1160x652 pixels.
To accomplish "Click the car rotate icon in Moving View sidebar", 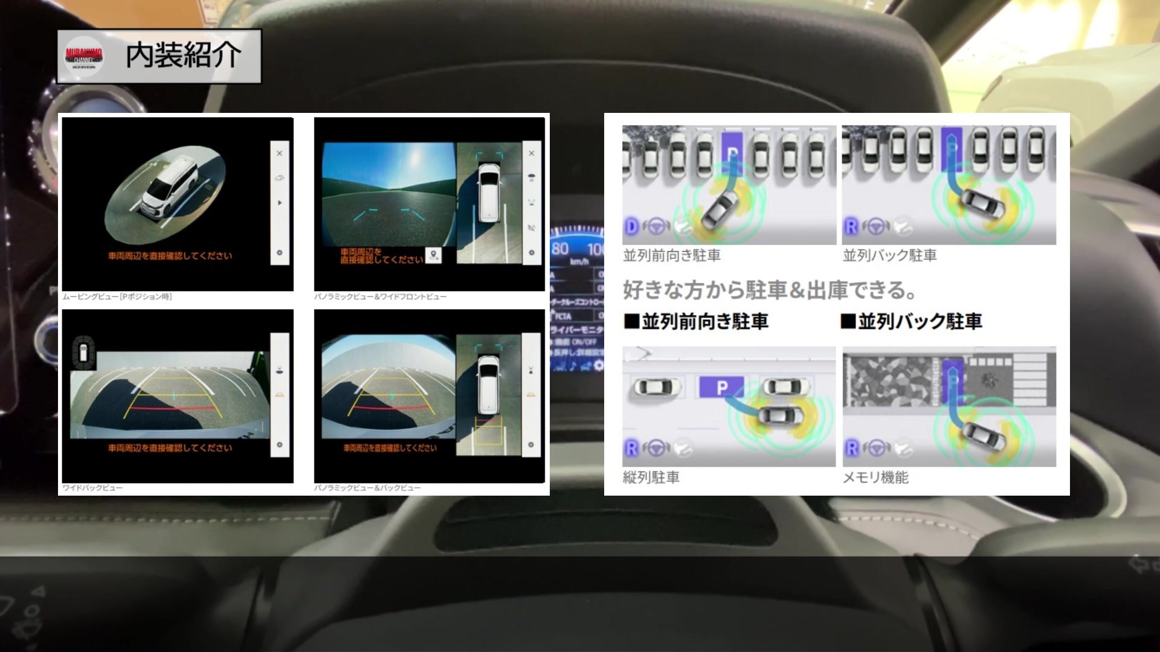I will [x=279, y=178].
